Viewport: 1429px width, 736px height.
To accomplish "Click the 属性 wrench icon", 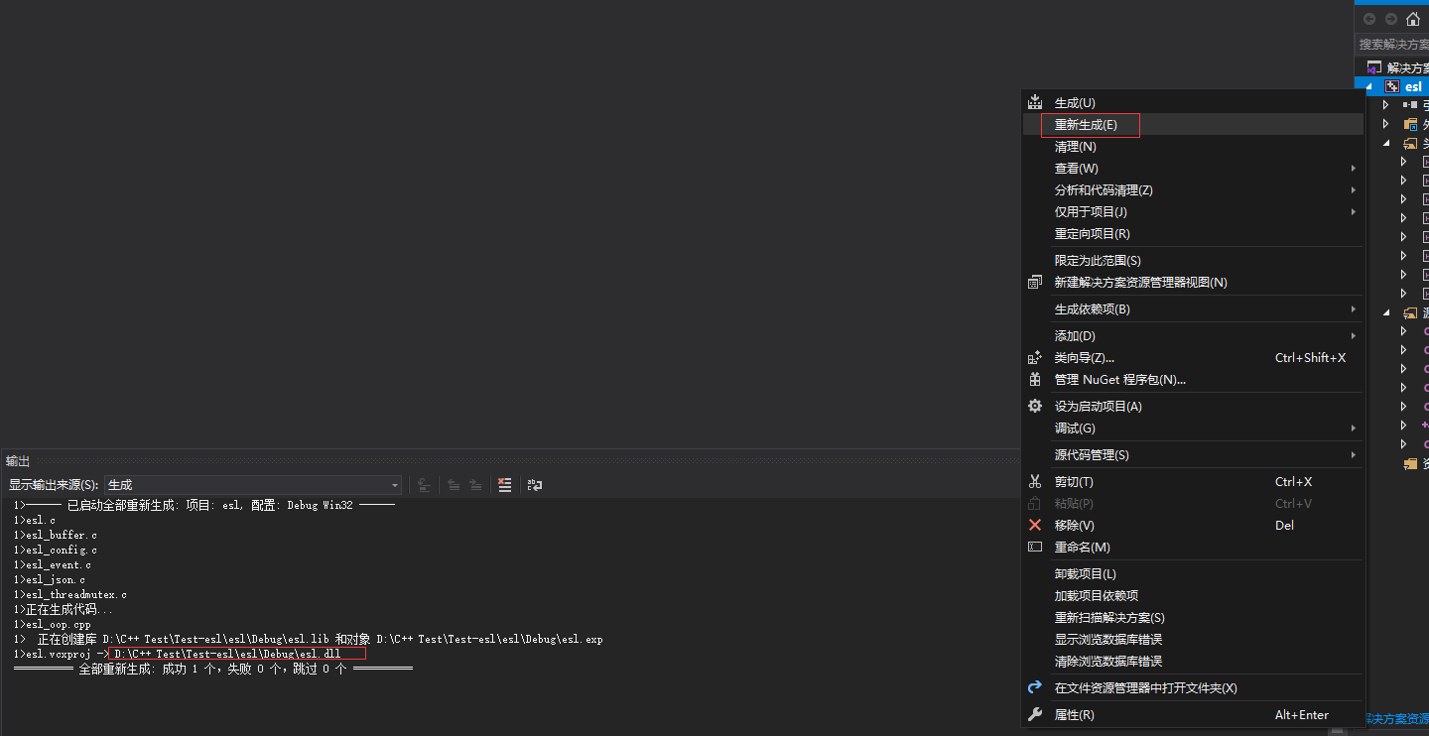I will (1034, 714).
